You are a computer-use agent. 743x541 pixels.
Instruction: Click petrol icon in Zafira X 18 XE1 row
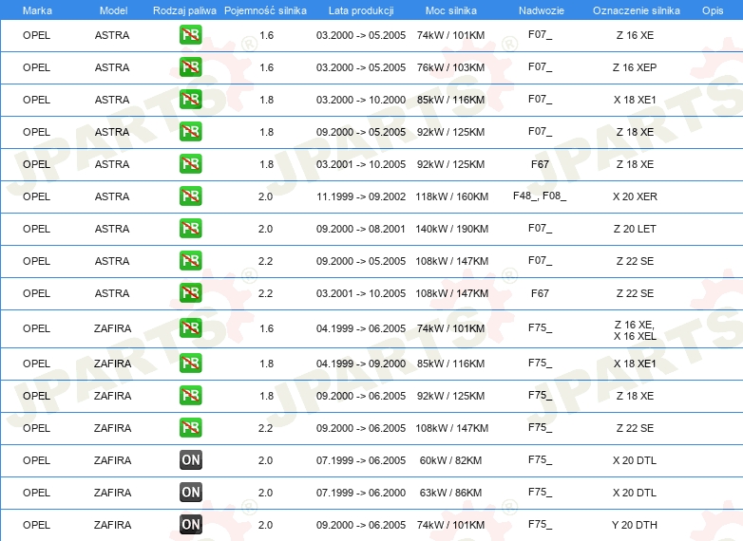190,363
